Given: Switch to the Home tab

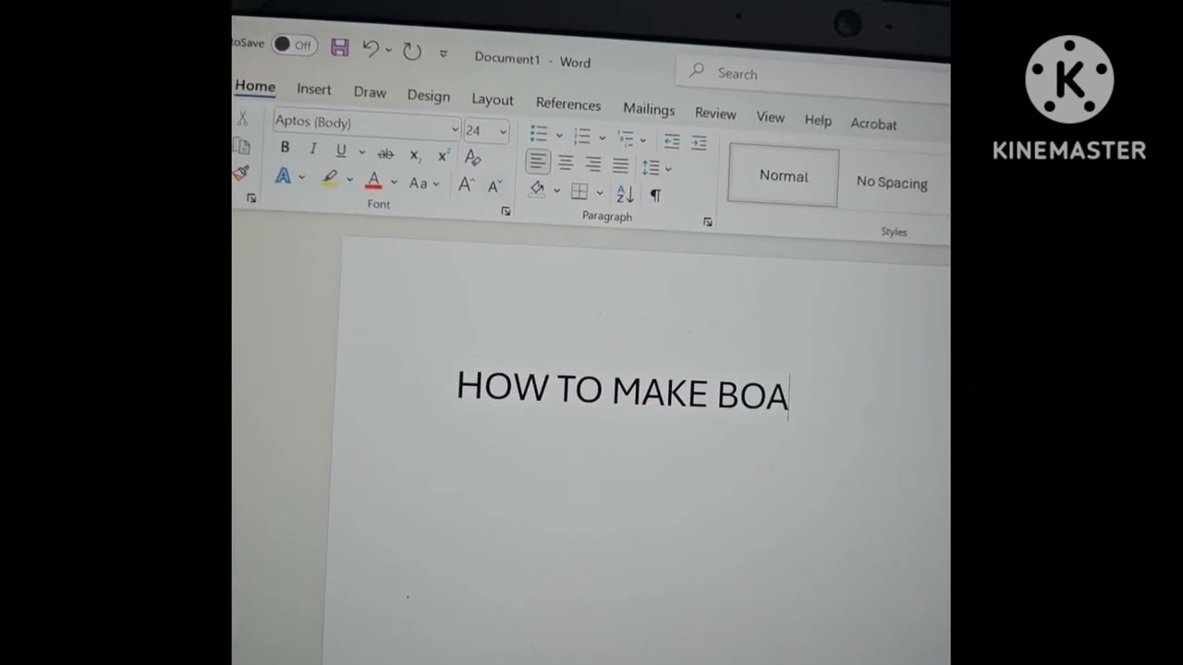Looking at the screenshot, I should (255, 86).
